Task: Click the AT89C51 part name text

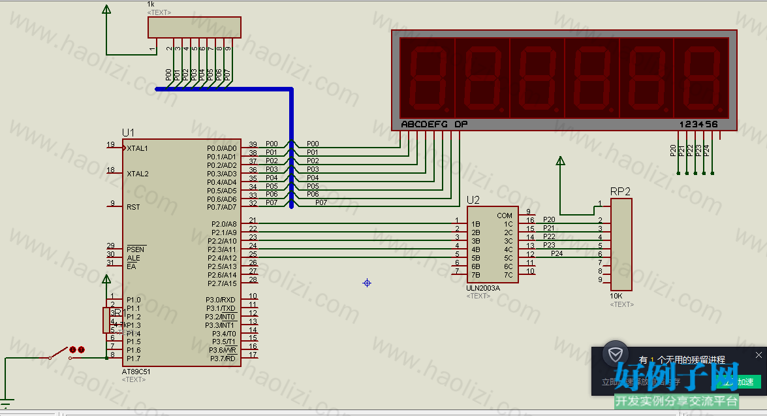Action: click(x=136, y=372)
